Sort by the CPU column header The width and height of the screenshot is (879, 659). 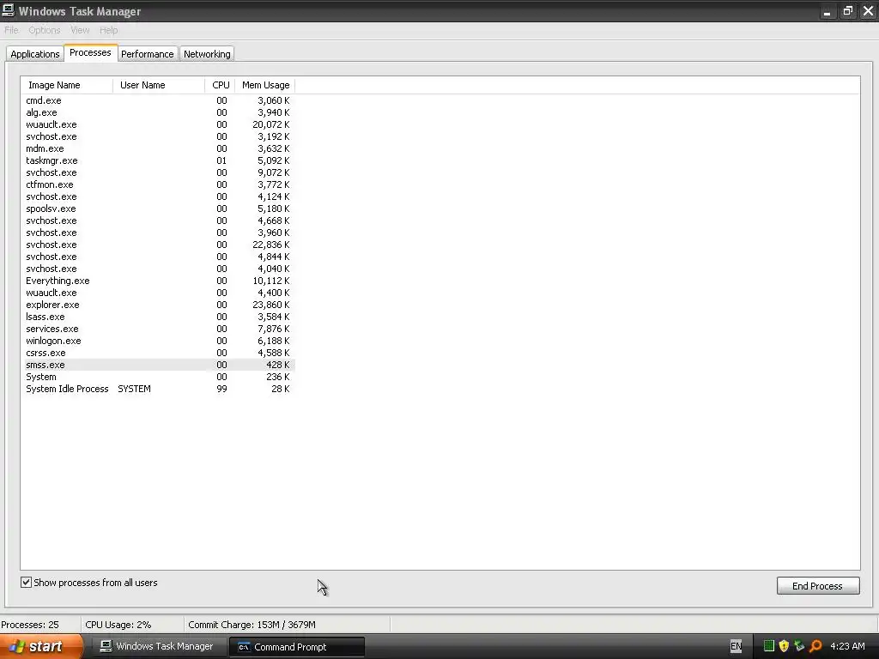coord(221,85)
